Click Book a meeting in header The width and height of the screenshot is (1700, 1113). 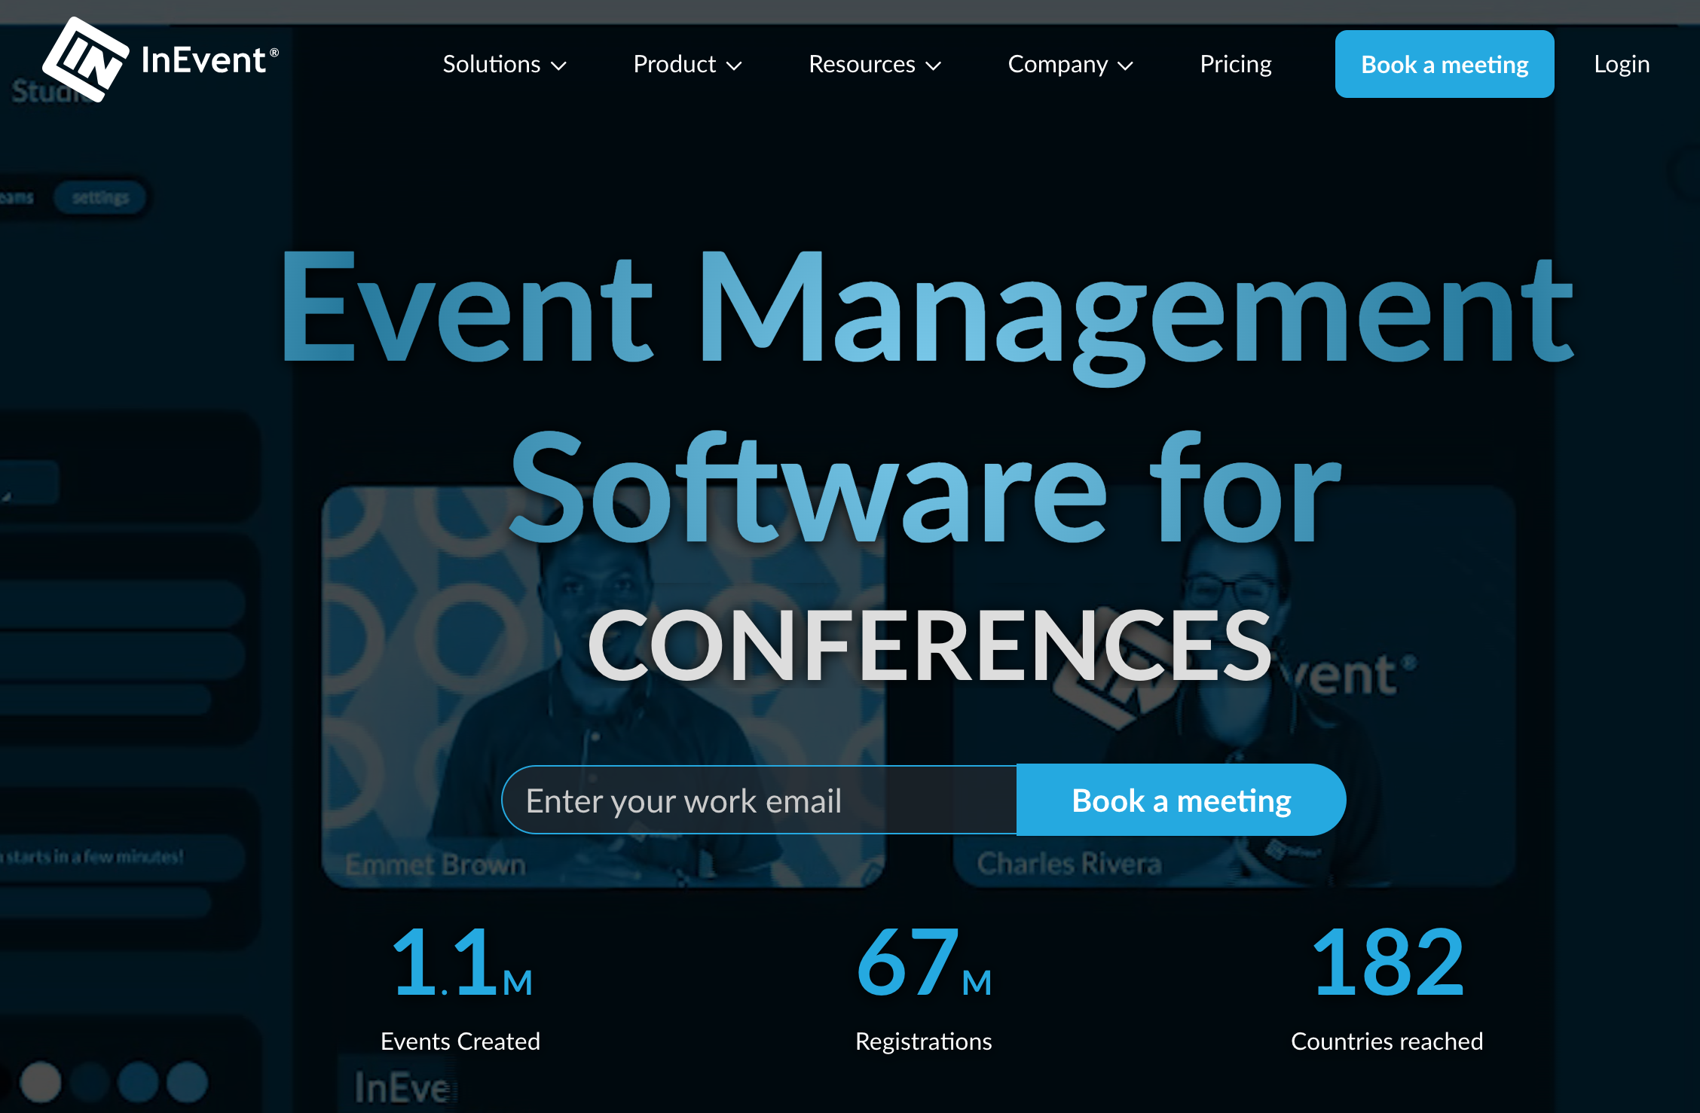(x=1445, y=64)
